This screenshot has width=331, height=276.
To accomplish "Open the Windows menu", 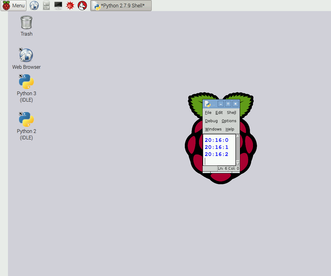I will click(x=213, y=129).
